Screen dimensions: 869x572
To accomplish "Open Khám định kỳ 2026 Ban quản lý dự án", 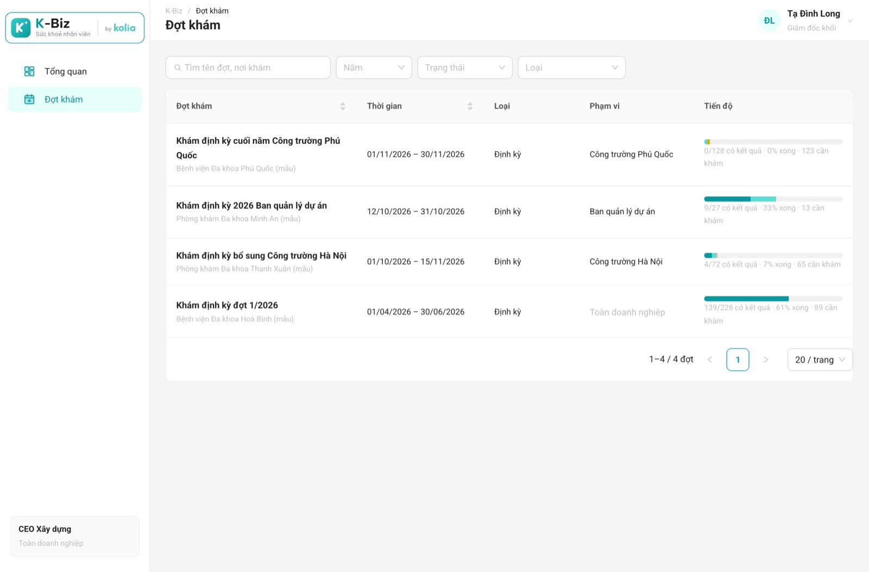I will pos(251,206).
